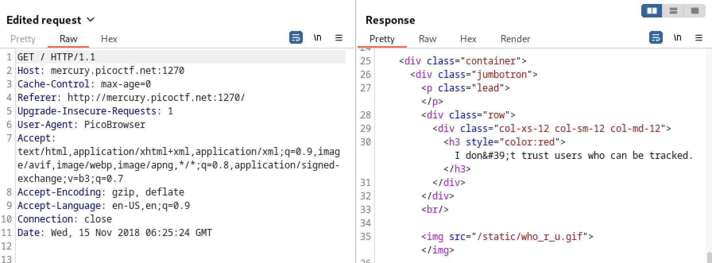
Task: Open the request Hex tab
Action: point(109,39)
